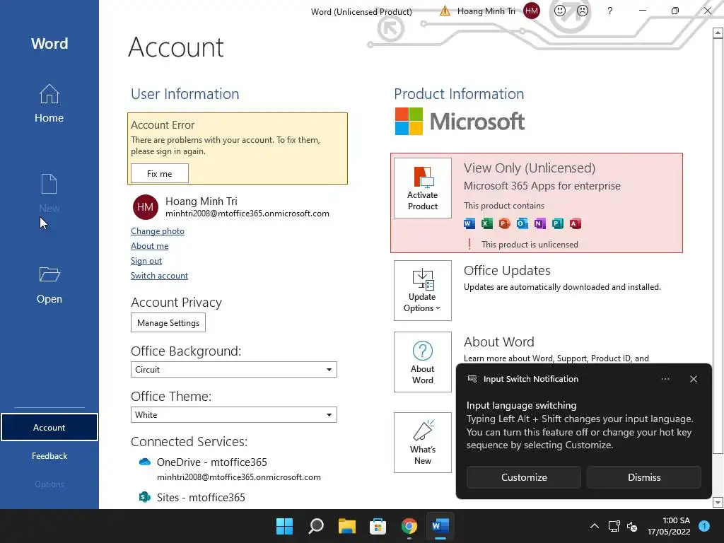Click the Hoang Minh Tri name in title bar
This screenshot has height=543, width=724.
(486, 11)
